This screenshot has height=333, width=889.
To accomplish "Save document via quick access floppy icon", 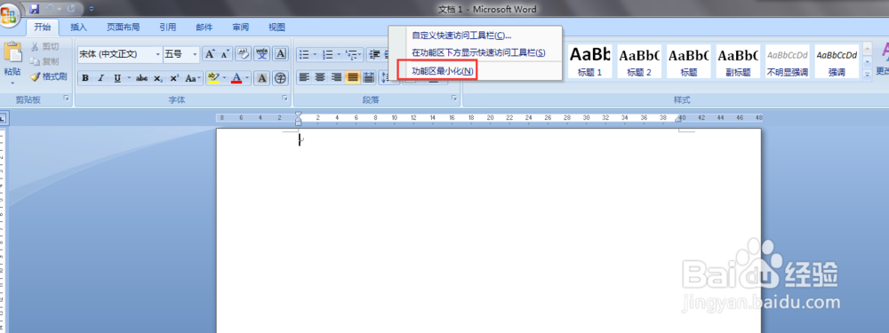I will (34, 9).
